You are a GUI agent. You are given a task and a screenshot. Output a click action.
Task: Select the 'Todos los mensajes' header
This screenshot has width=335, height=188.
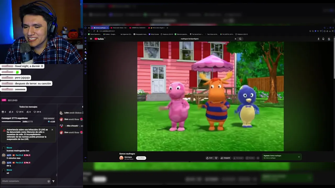(28, 107)
